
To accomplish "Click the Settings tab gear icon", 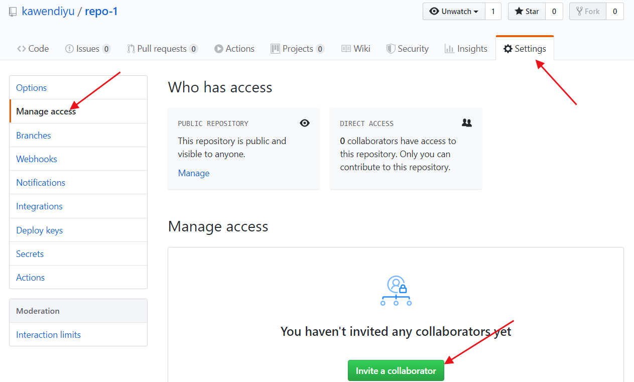I will coord(508,49).
